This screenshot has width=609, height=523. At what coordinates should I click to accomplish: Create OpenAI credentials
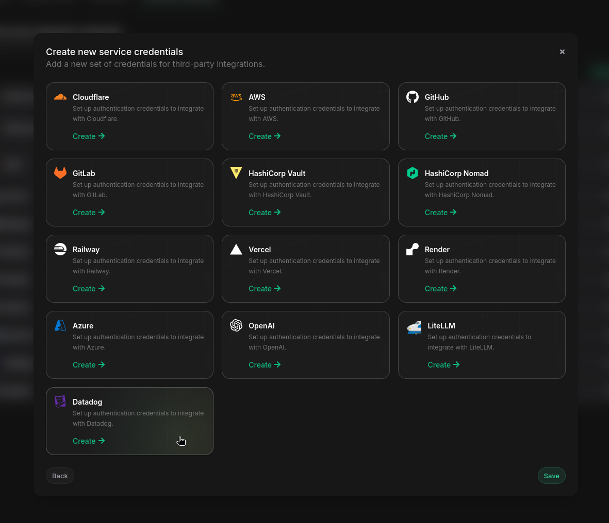[265, 365]
